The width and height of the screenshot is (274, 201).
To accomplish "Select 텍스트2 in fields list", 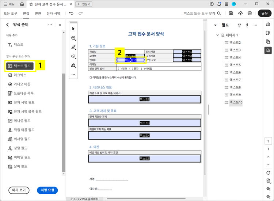I will click(233, 43).
